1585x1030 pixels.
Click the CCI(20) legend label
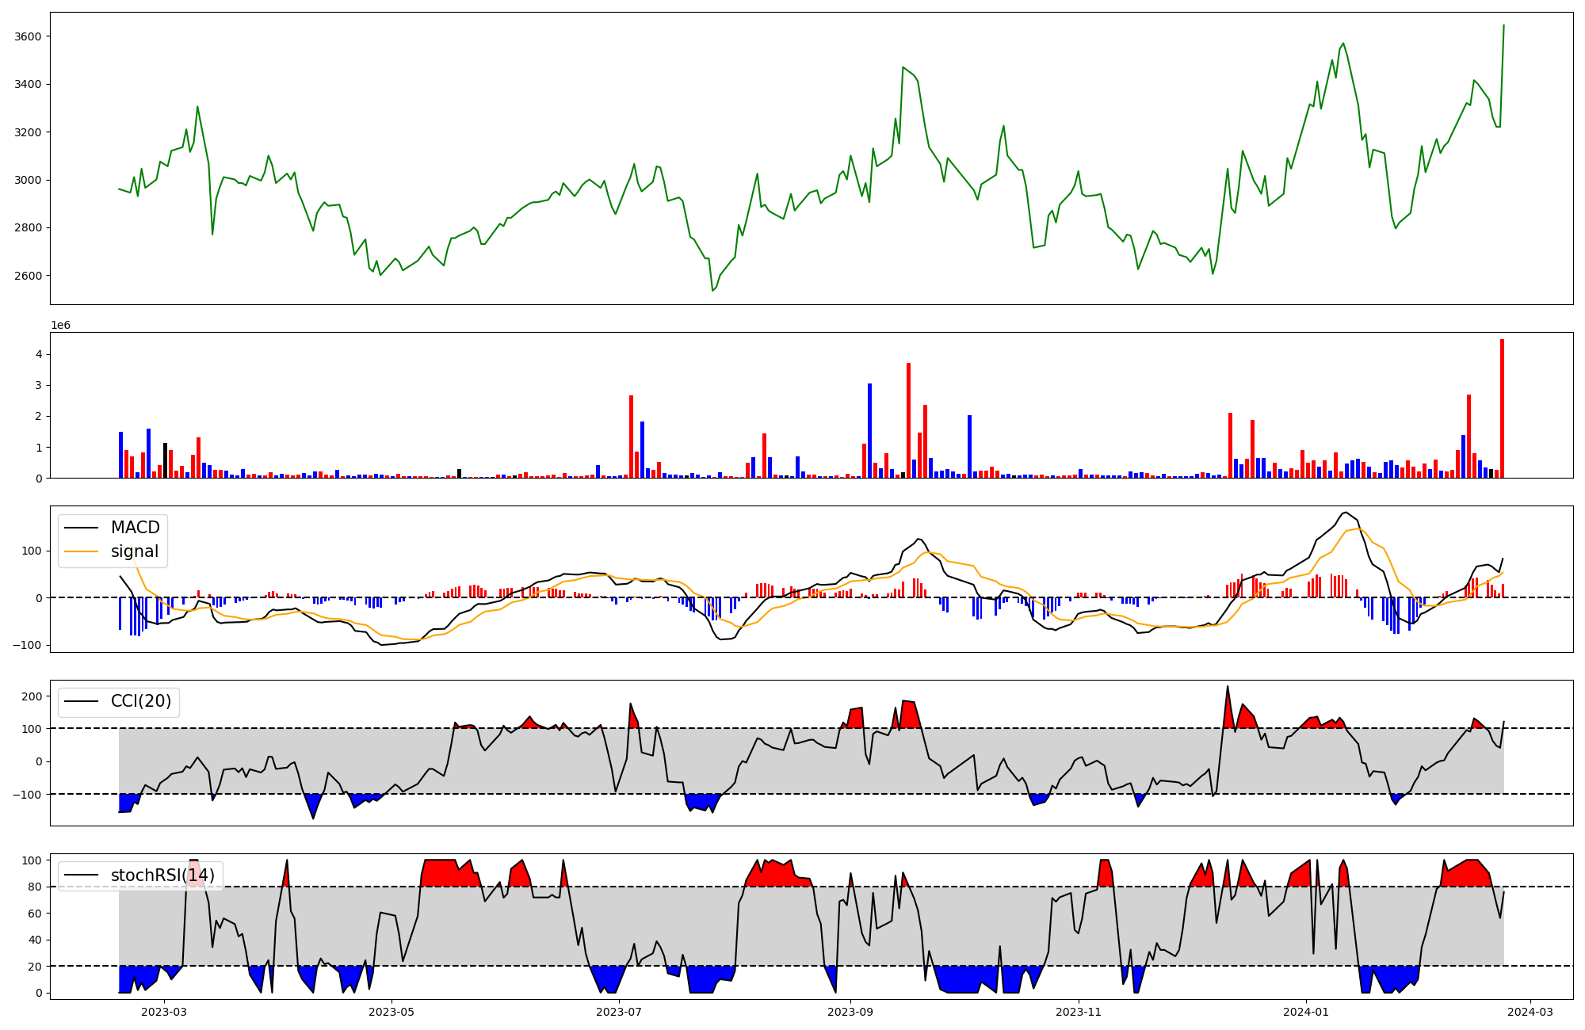(140, 701)
